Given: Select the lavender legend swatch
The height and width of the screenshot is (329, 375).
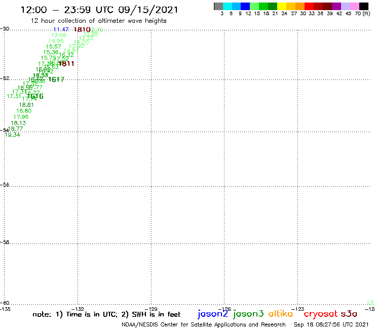Looking at the screenshot, I should pos(345,6).
